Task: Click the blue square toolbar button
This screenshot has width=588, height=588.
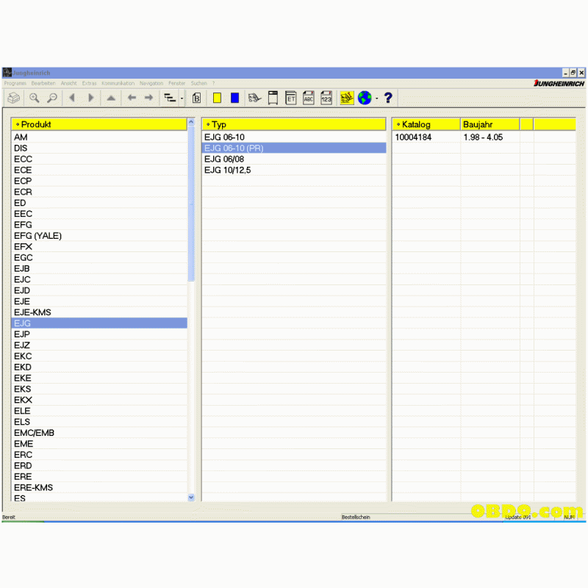Action: (x=234, y=98)
